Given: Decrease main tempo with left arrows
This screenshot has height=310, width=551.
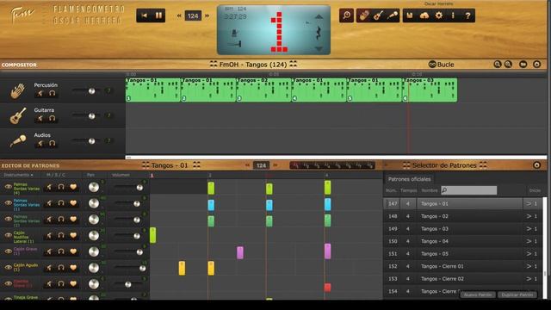Looking at the screenshot, I should tap(179, 15).
